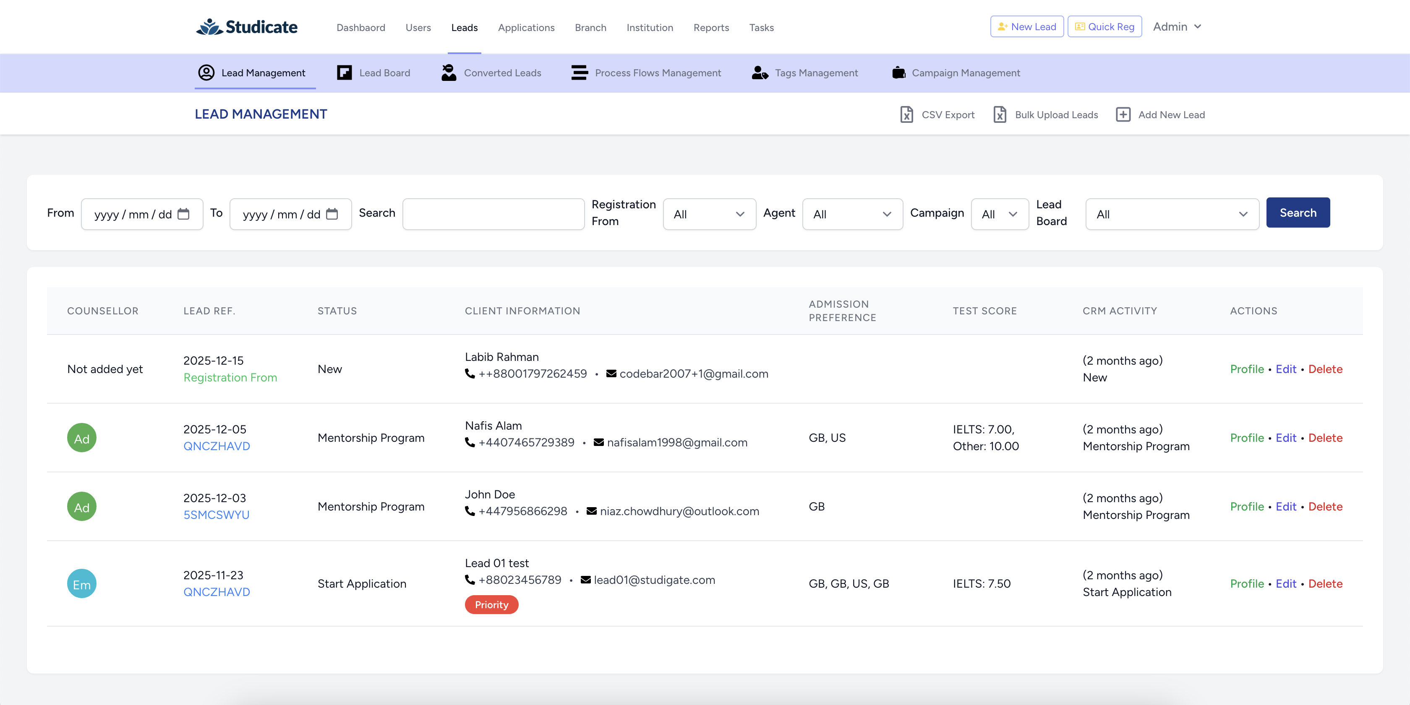Delete the John Doe lead
Image resolution: width=1410 pixels, height=705 pixels.
[1325, 507]
